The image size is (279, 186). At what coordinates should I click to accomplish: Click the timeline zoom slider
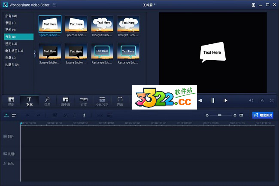tap(221, 115)
